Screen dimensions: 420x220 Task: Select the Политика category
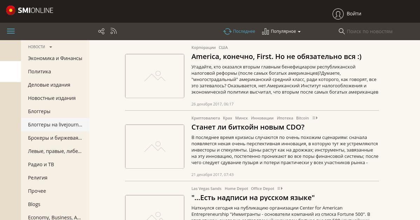click(x=55, y=72)
